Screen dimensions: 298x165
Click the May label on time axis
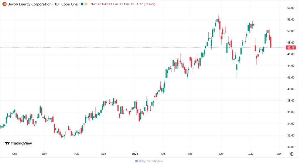click(x=251, y=154)
